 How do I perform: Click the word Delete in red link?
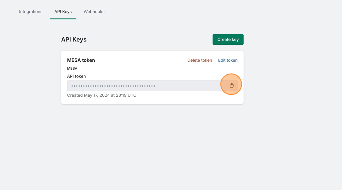(x=194, y=60)
